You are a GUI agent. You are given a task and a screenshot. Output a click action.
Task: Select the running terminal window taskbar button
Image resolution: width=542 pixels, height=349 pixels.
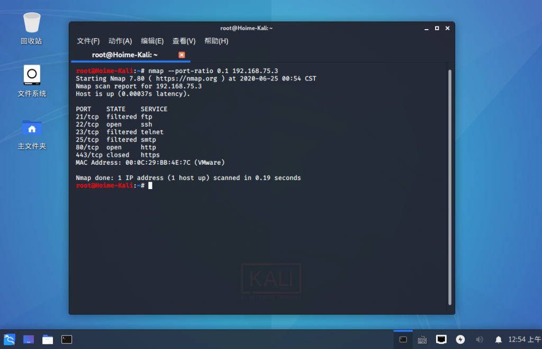[403, 339]
